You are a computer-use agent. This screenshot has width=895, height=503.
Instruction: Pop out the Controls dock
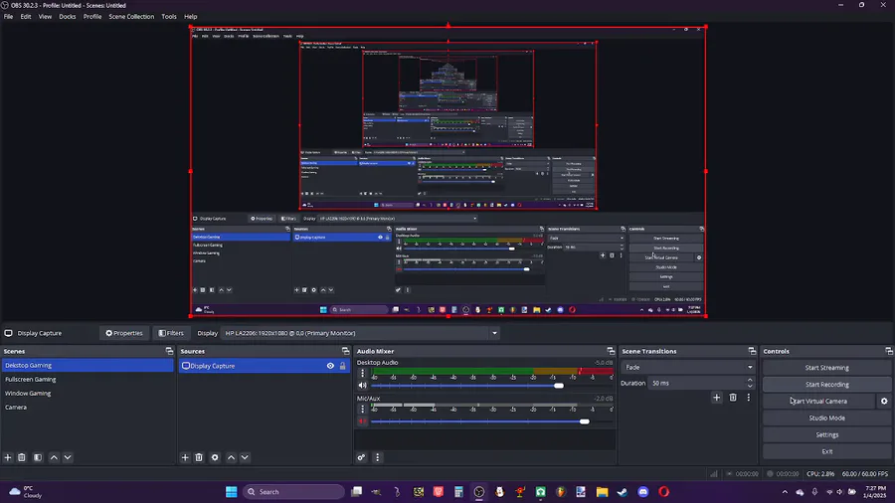[889, 351]
